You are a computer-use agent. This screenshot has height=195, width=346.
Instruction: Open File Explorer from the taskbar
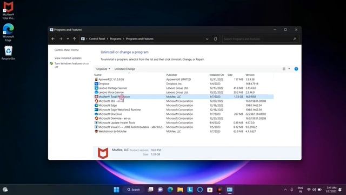pyautogui.click(x=180, y=190)
